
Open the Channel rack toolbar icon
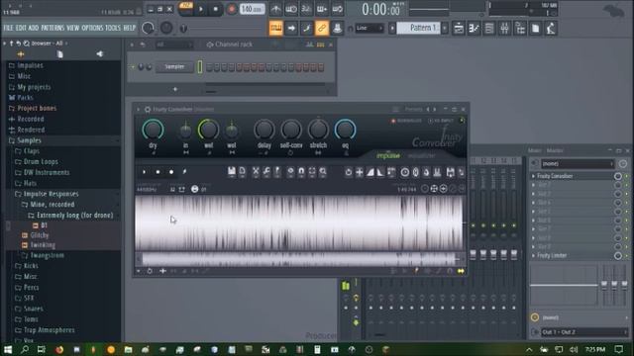[489, 29]
